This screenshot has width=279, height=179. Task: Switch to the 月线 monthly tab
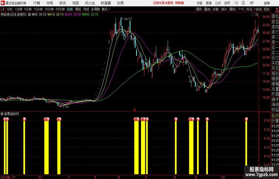(86, 9)
